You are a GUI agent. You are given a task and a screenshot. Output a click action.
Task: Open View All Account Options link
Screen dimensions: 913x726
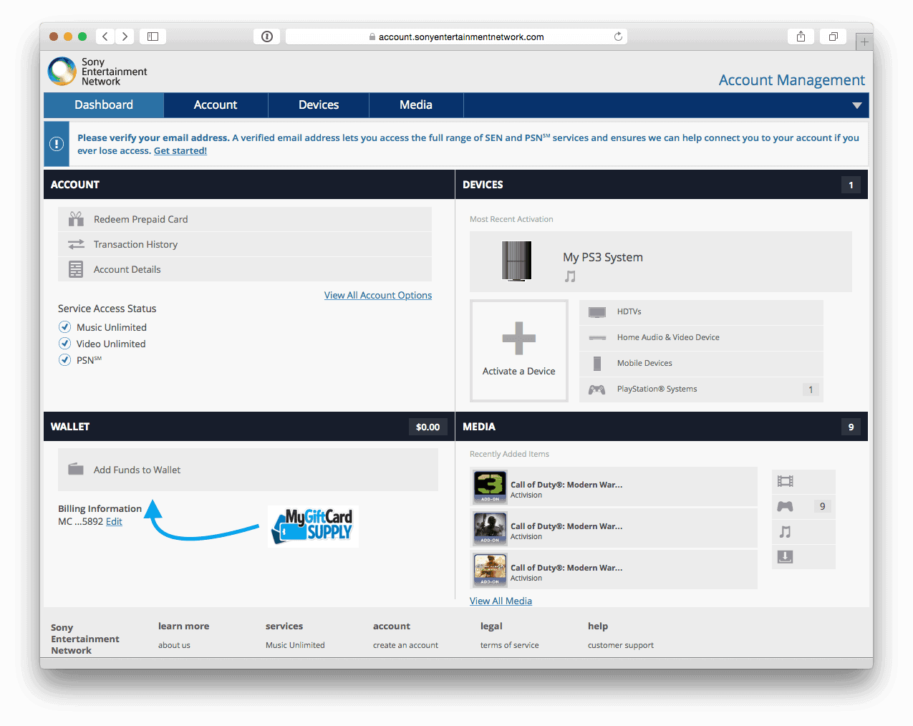click(x=378, y=295)
